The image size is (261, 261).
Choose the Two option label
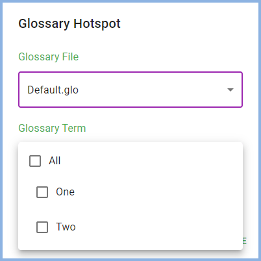pos(66,227)
